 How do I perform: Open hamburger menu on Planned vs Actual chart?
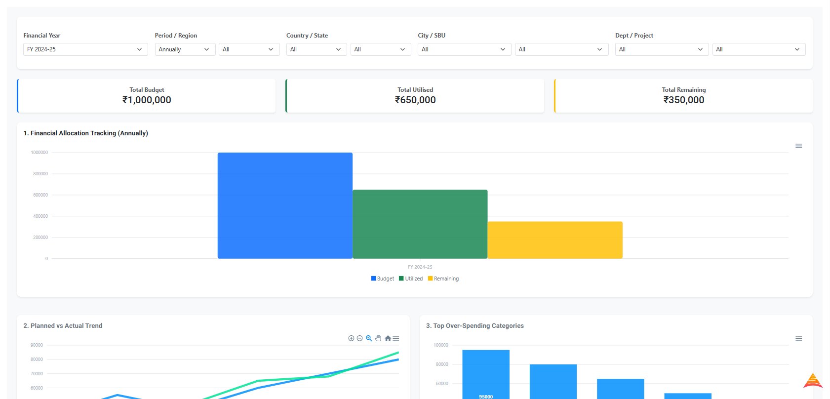pyautogui.click(x=396, y=338)
